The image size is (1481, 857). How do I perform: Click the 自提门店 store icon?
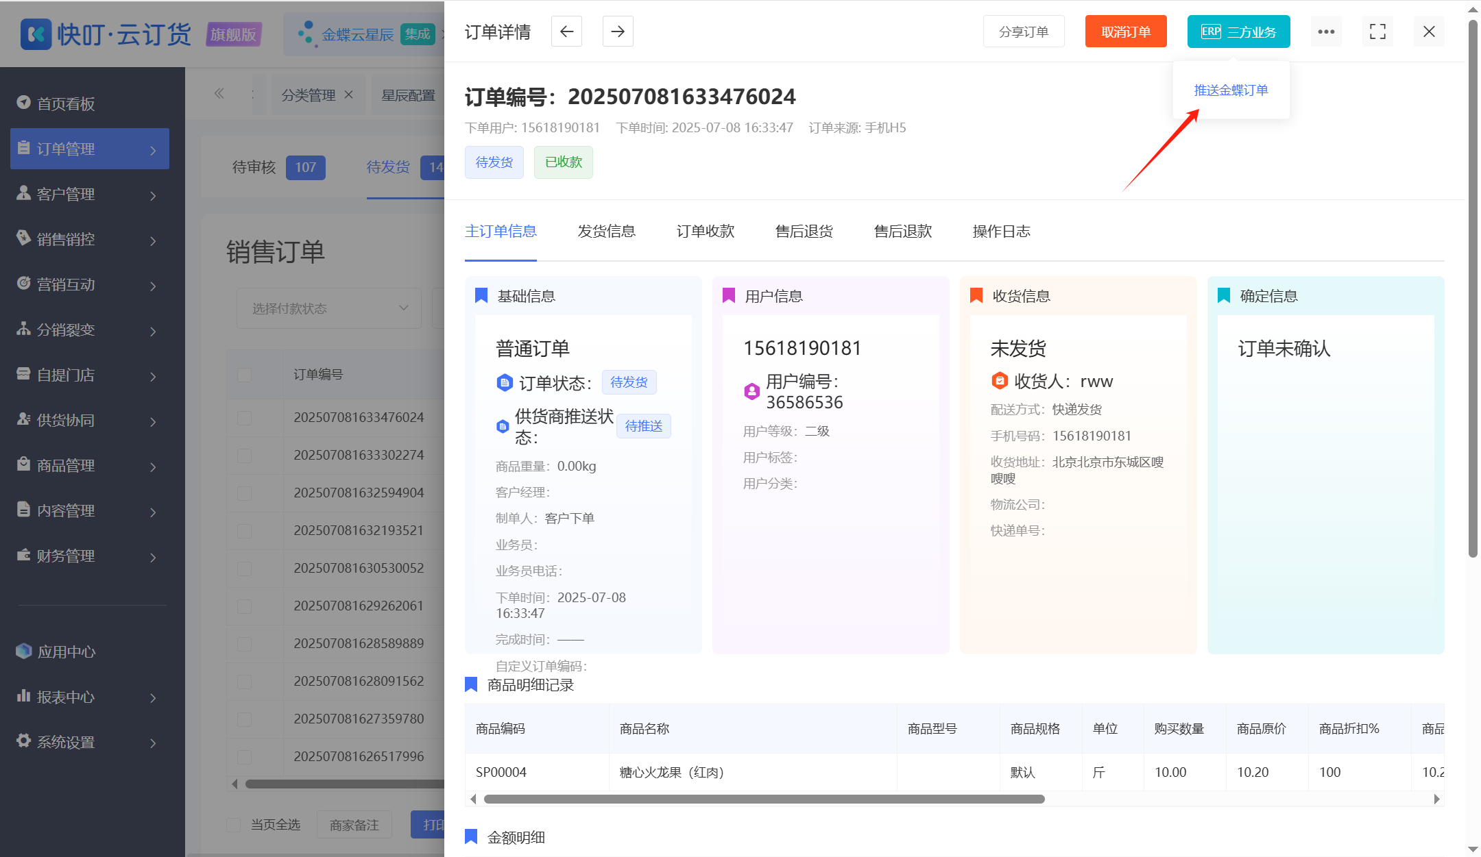click(24, 374)
